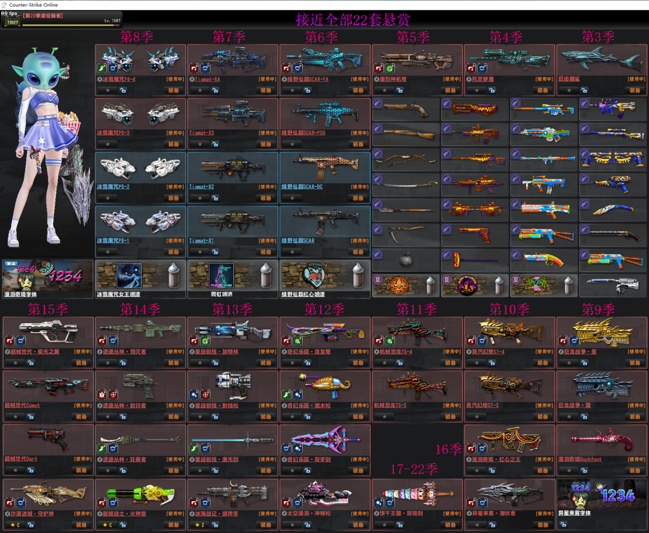This screenshot has height=533, width=649.
Task: Click lock icon on 巨龙战争·雷 card
Action: click(584, 416)
